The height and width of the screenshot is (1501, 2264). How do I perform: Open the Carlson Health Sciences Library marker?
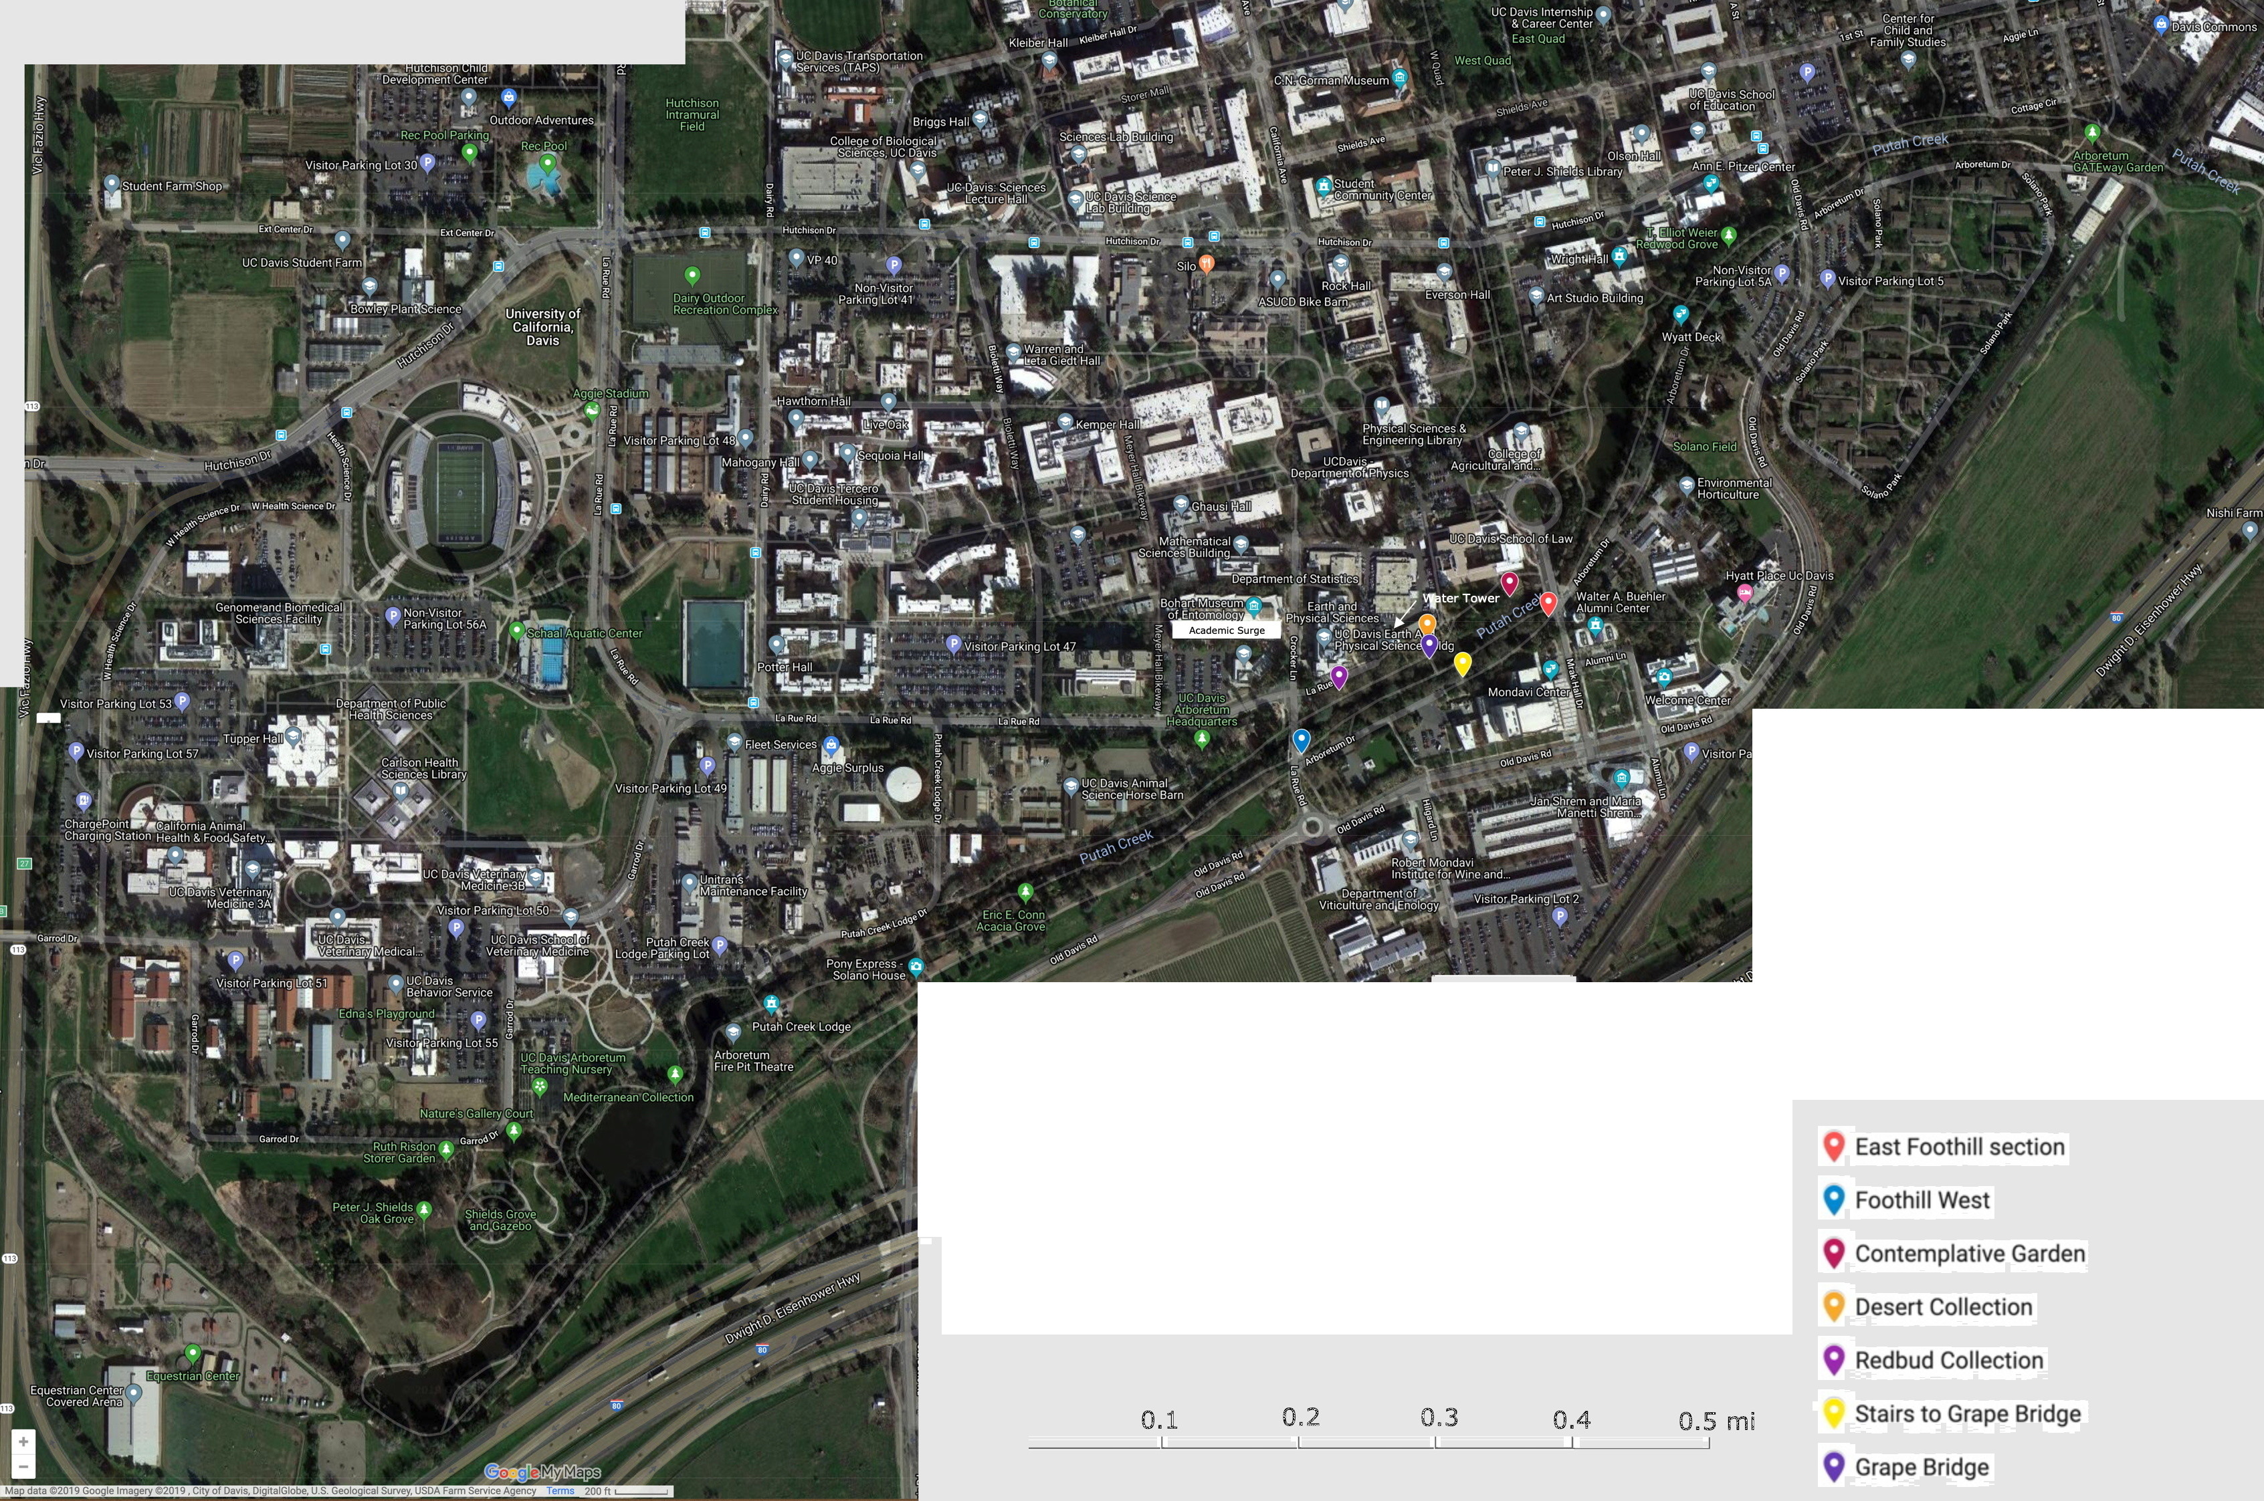pyautogui.click(x=401, y=791)
